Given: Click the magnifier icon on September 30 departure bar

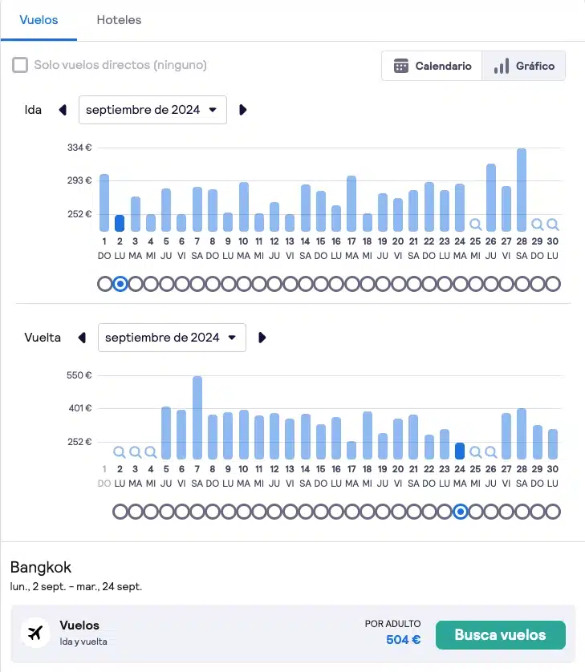Looking at the screenshot, I should tap(552, 224).
